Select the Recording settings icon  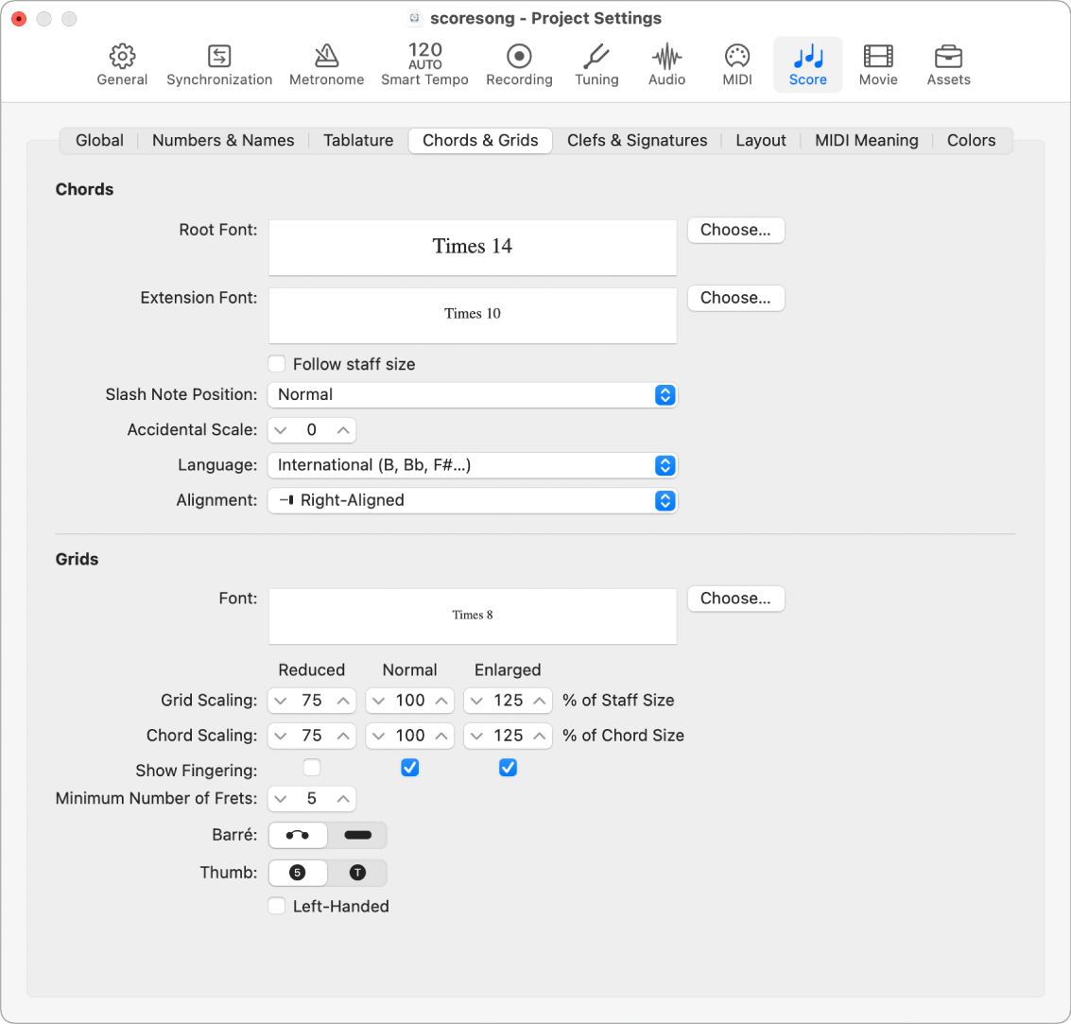[519, 64]
